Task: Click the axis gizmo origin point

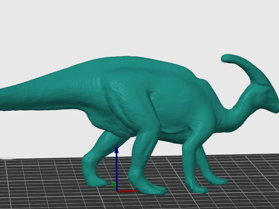Action: [117, 191]
